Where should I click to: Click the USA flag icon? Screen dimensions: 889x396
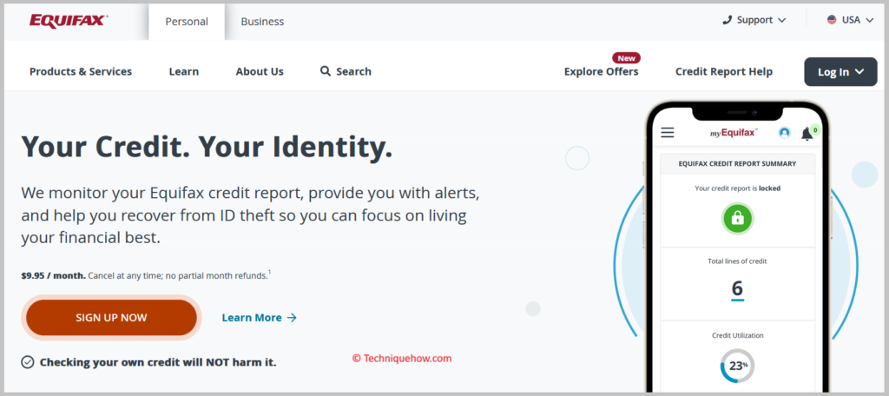(832, 20)
